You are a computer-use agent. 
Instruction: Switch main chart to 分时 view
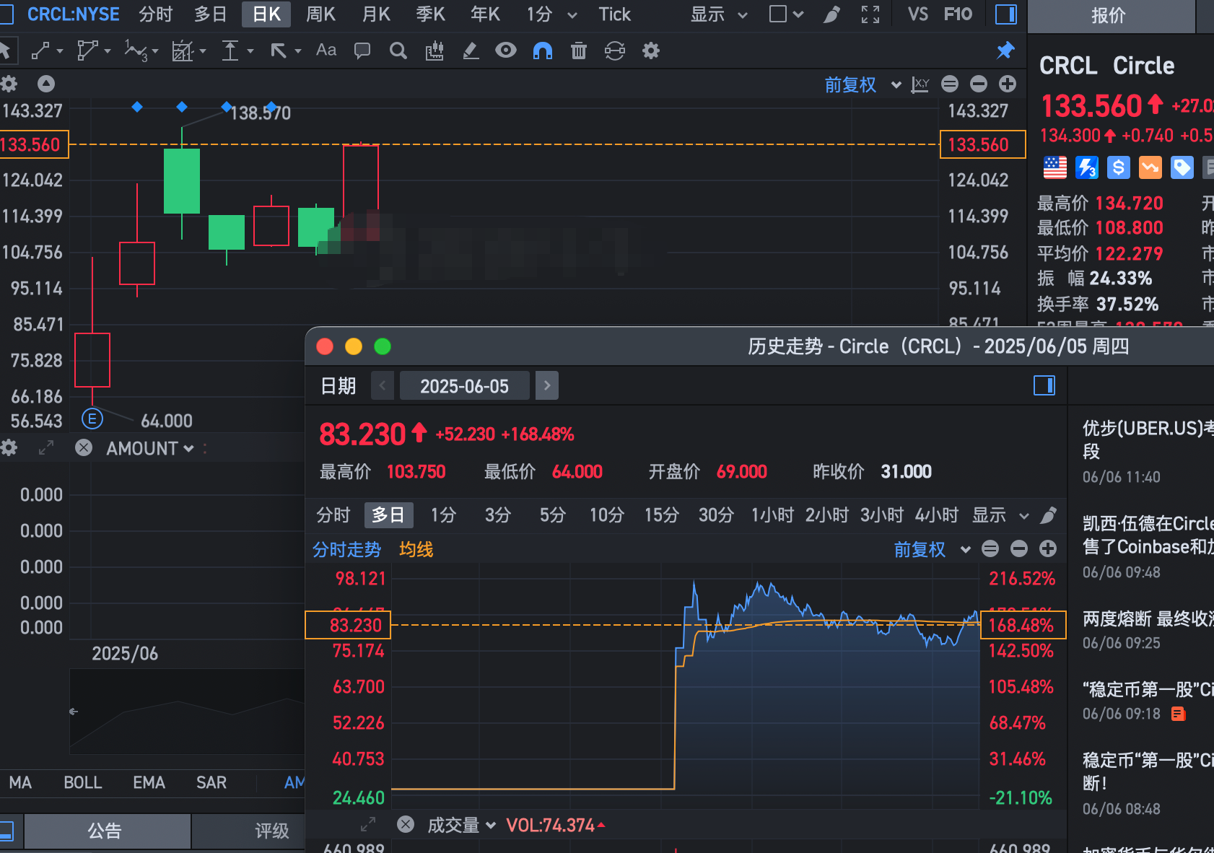(156, 14)
